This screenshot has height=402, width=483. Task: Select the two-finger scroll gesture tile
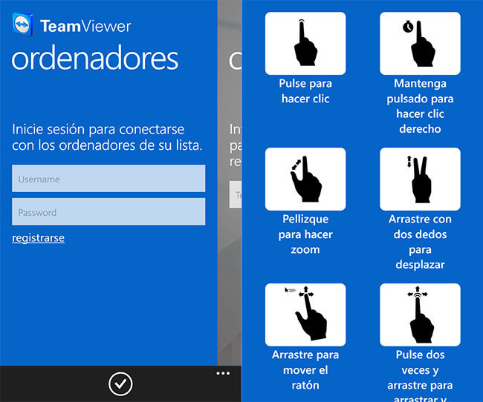click(x=420, y=179)
